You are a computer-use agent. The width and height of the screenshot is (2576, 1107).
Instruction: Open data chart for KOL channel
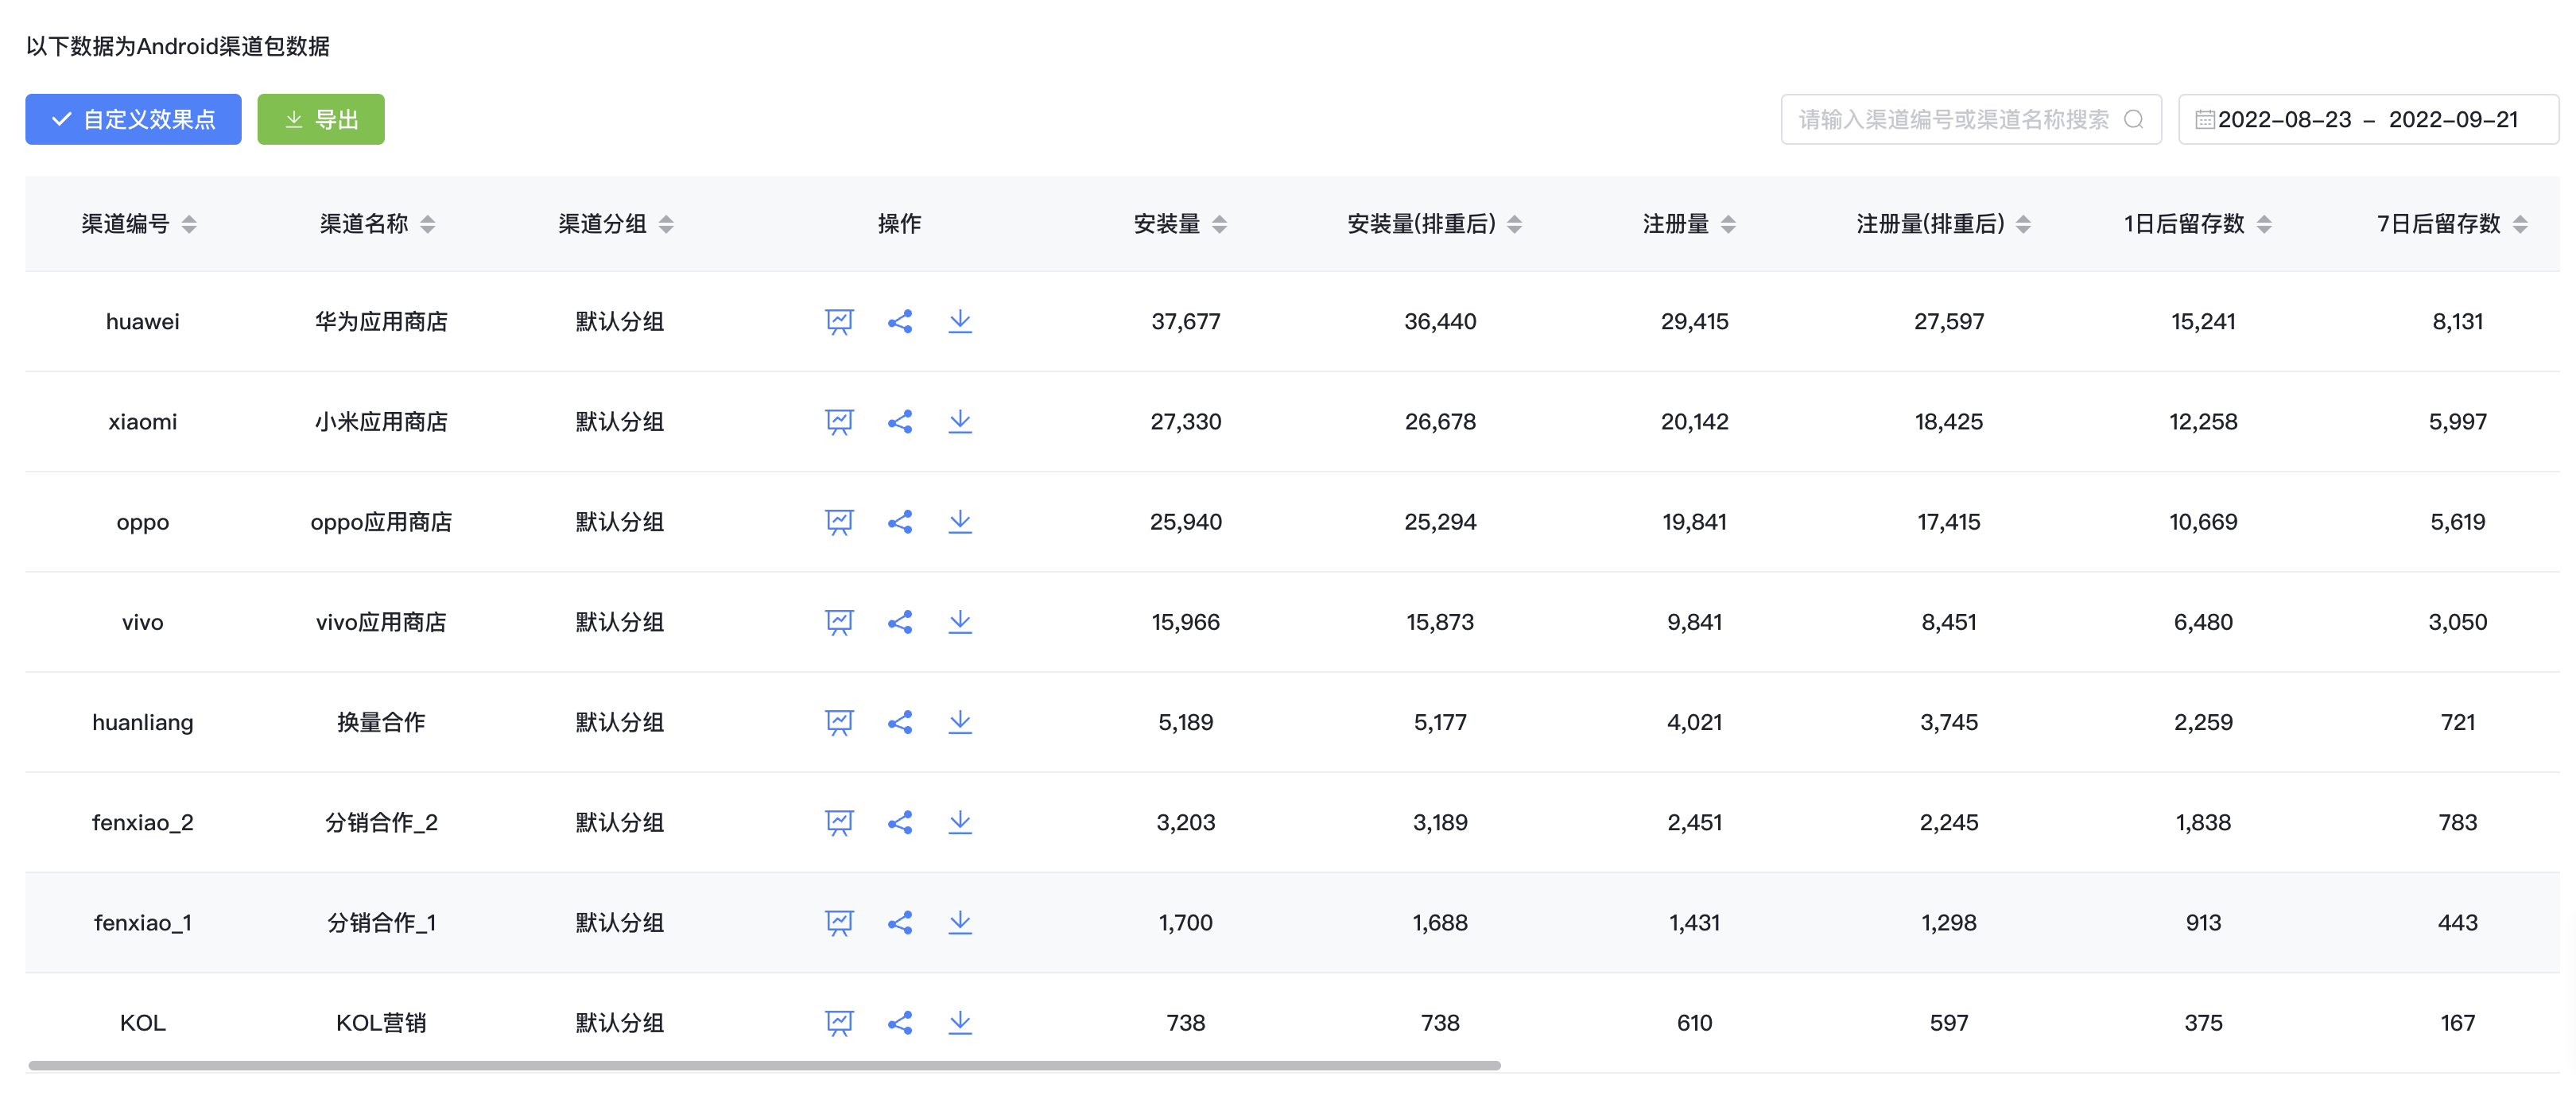(x=839, y=1022)
